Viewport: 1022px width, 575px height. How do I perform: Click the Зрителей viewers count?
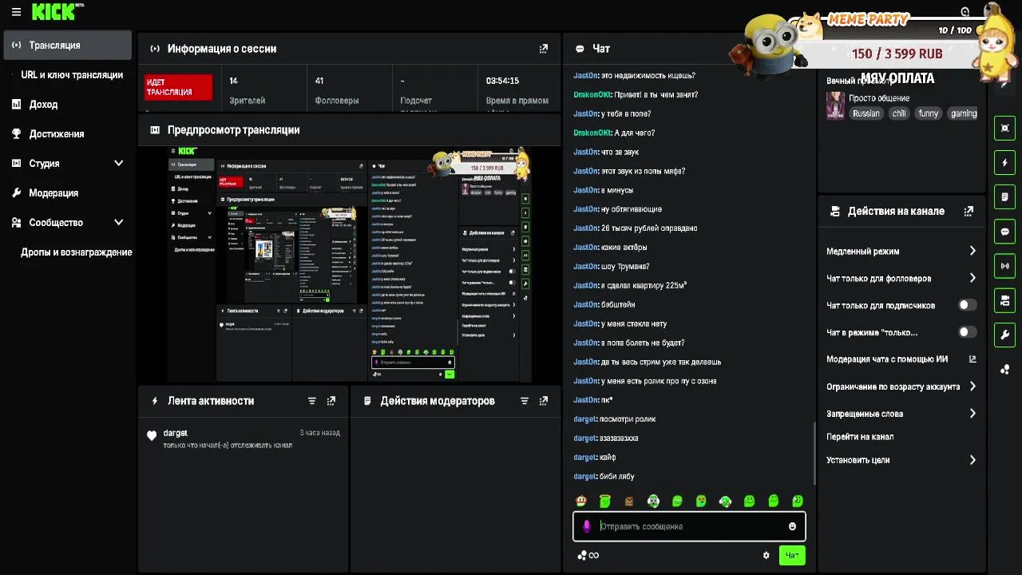(247, 90)
